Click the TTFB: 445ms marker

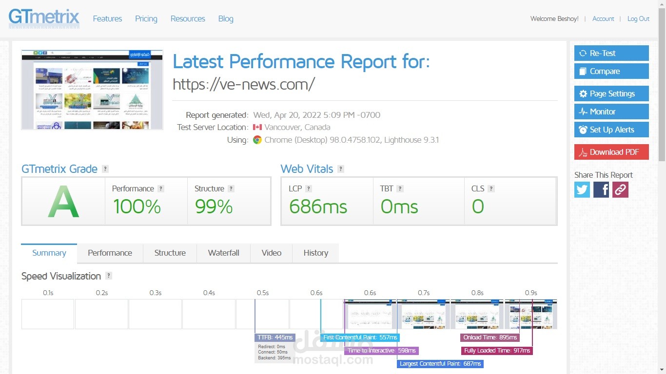tap(275, 337)
